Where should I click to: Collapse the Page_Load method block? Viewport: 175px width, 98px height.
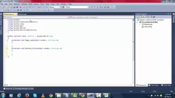7,40
